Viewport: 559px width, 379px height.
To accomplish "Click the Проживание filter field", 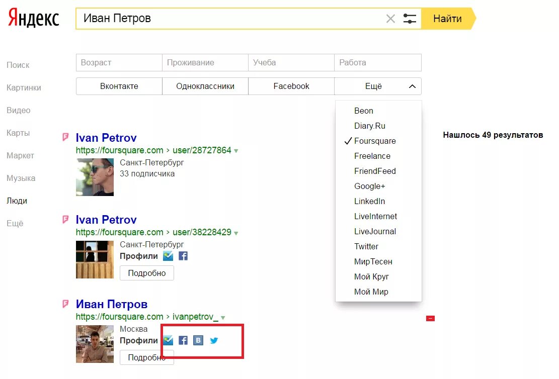I will click(205, 62).
